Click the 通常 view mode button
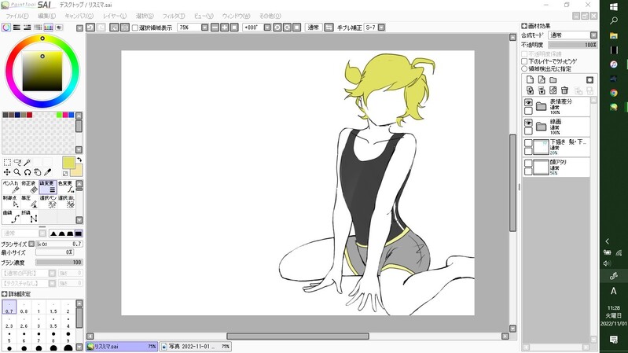628x353 pixels. 313,28
